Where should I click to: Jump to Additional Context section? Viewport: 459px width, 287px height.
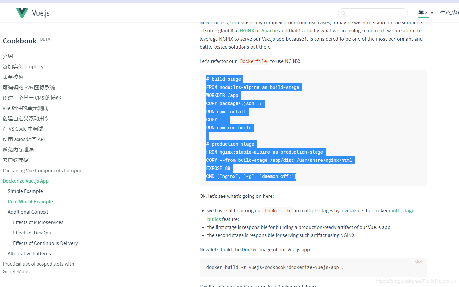(28, 212)
